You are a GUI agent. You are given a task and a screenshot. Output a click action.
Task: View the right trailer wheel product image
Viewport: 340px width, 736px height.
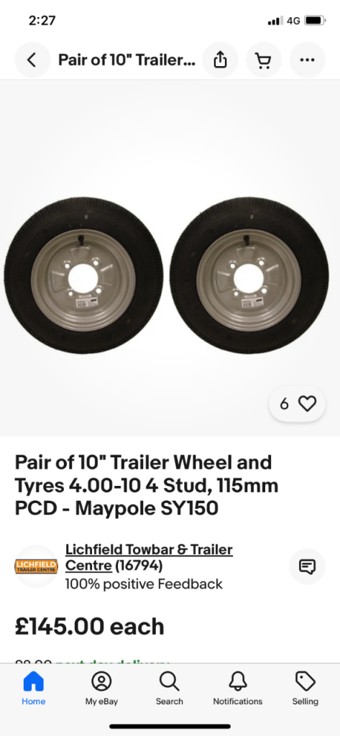click(x=249, y=275)
